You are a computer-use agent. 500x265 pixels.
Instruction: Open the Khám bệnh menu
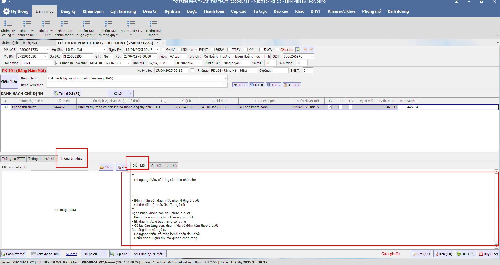coord(93,11)
